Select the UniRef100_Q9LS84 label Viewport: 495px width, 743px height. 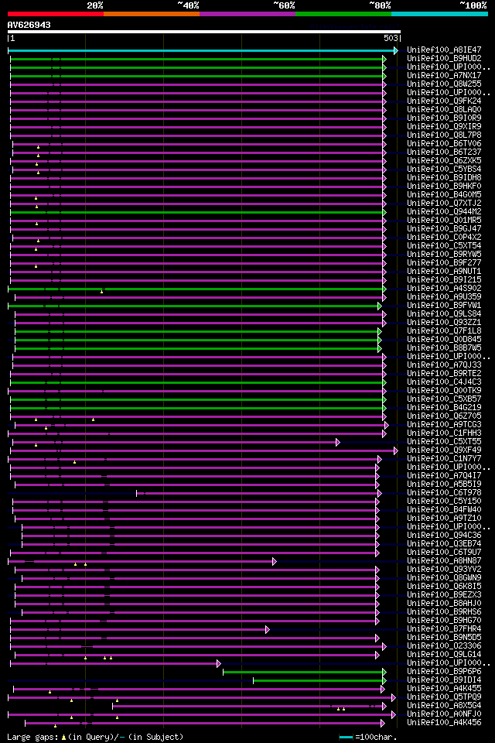pos(444,314)
